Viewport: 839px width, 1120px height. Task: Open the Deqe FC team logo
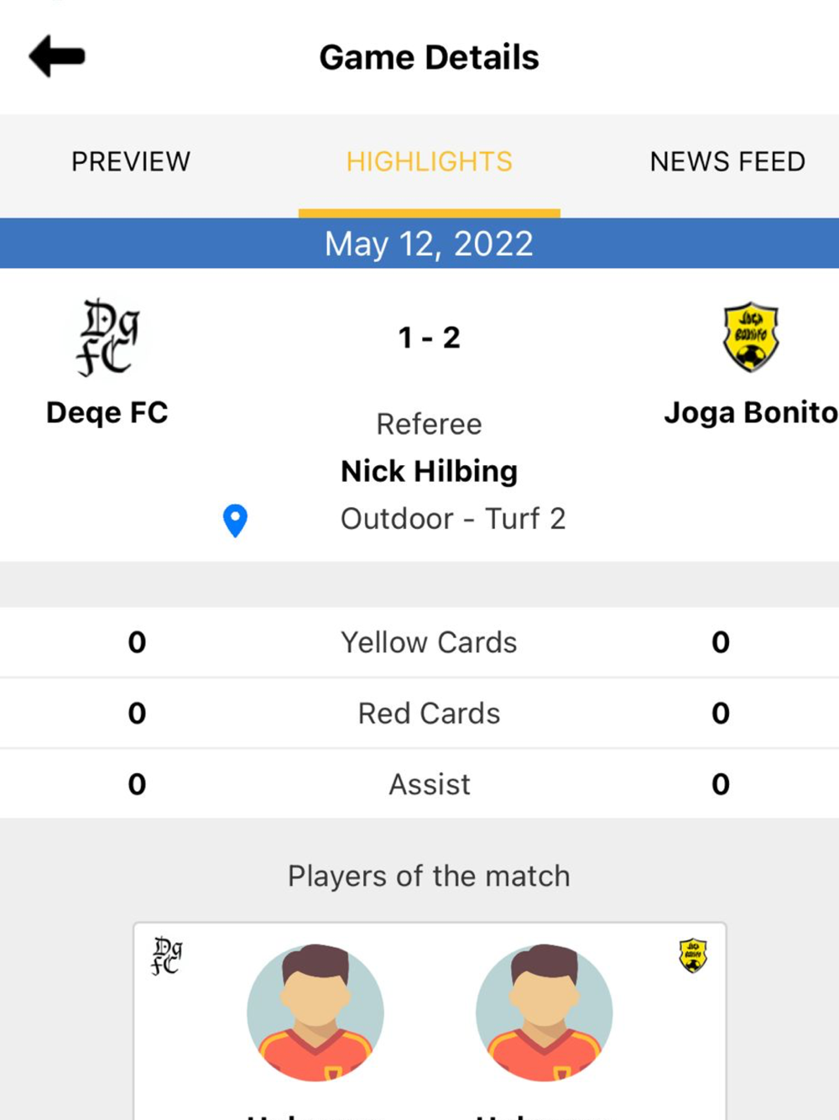coord(107,338)
